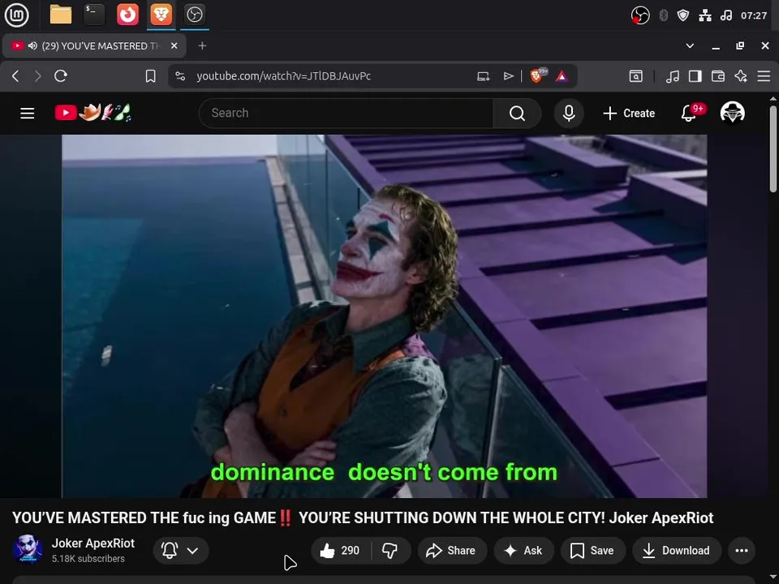Click the YouTube Search input field
779x584 pixels.
[x=346, y=114]
